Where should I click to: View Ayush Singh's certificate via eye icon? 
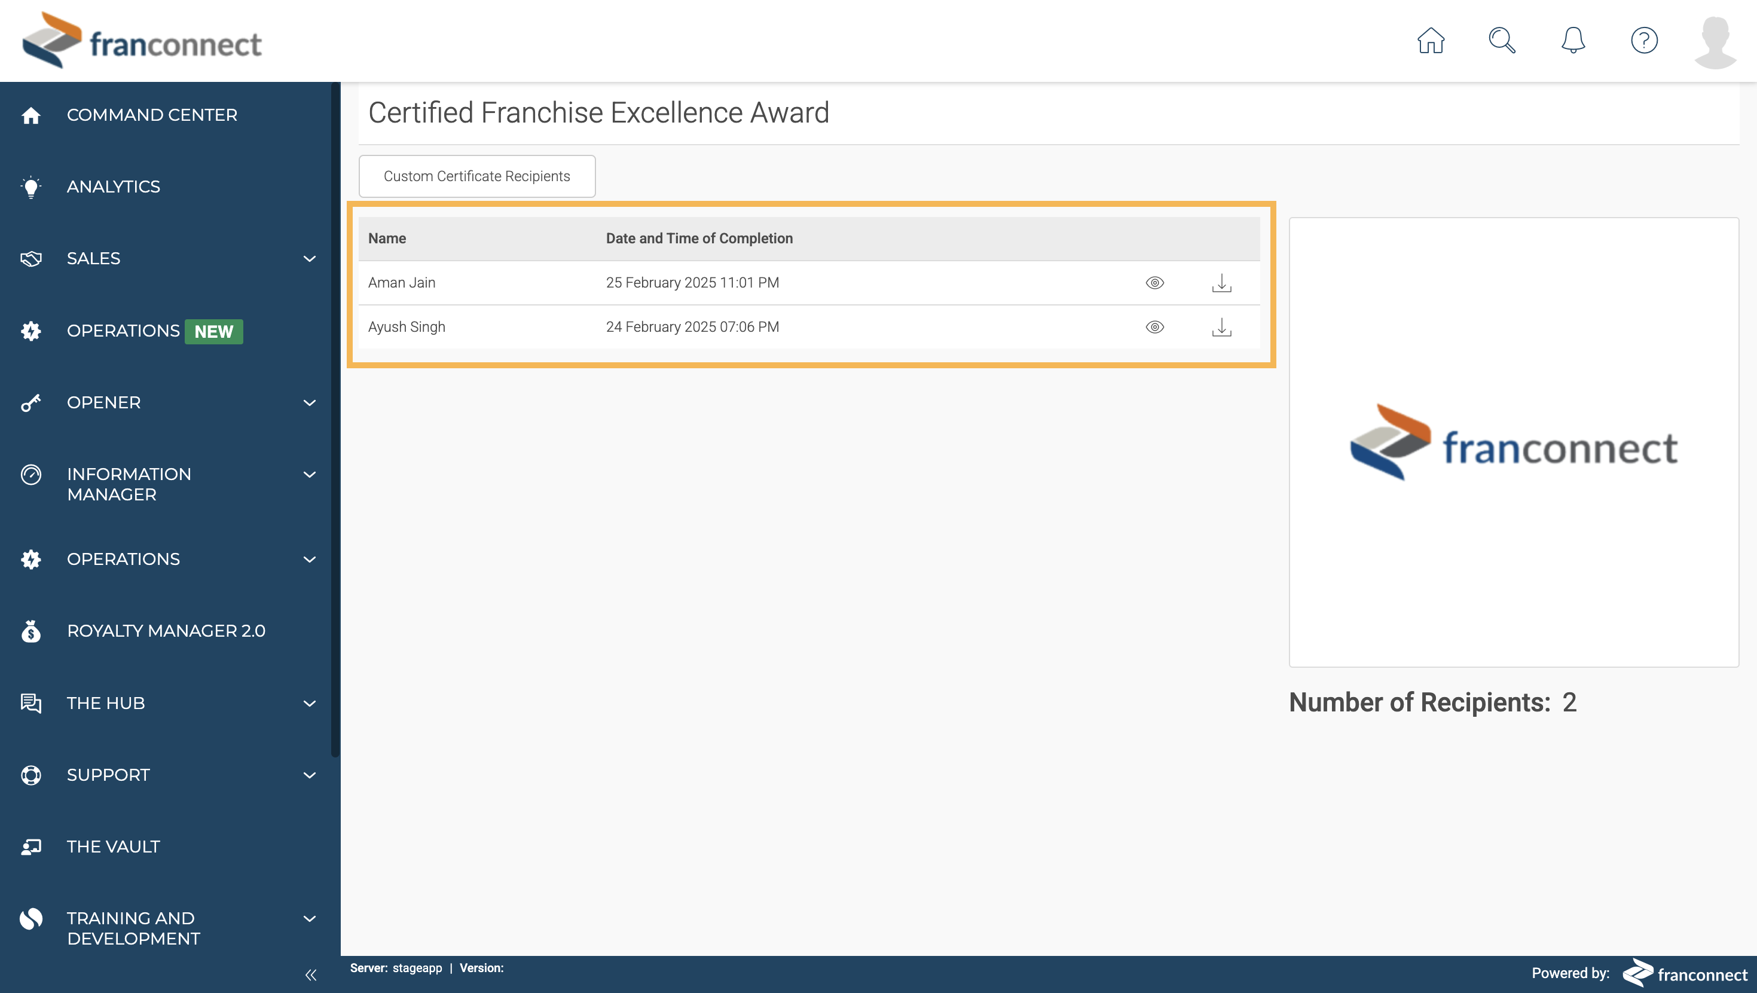(1154, 326)
